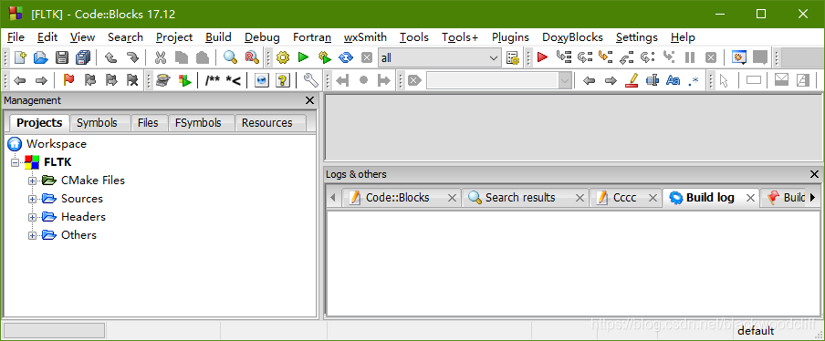Select the Workspace root item

[x=57, y=144]
